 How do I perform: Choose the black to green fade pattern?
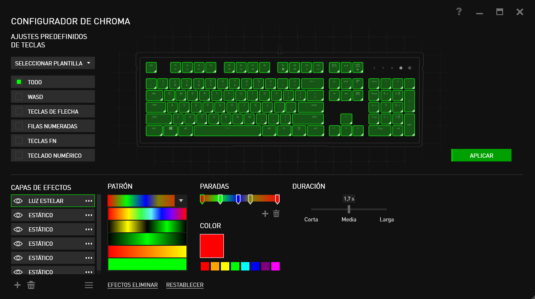(147, 239)
